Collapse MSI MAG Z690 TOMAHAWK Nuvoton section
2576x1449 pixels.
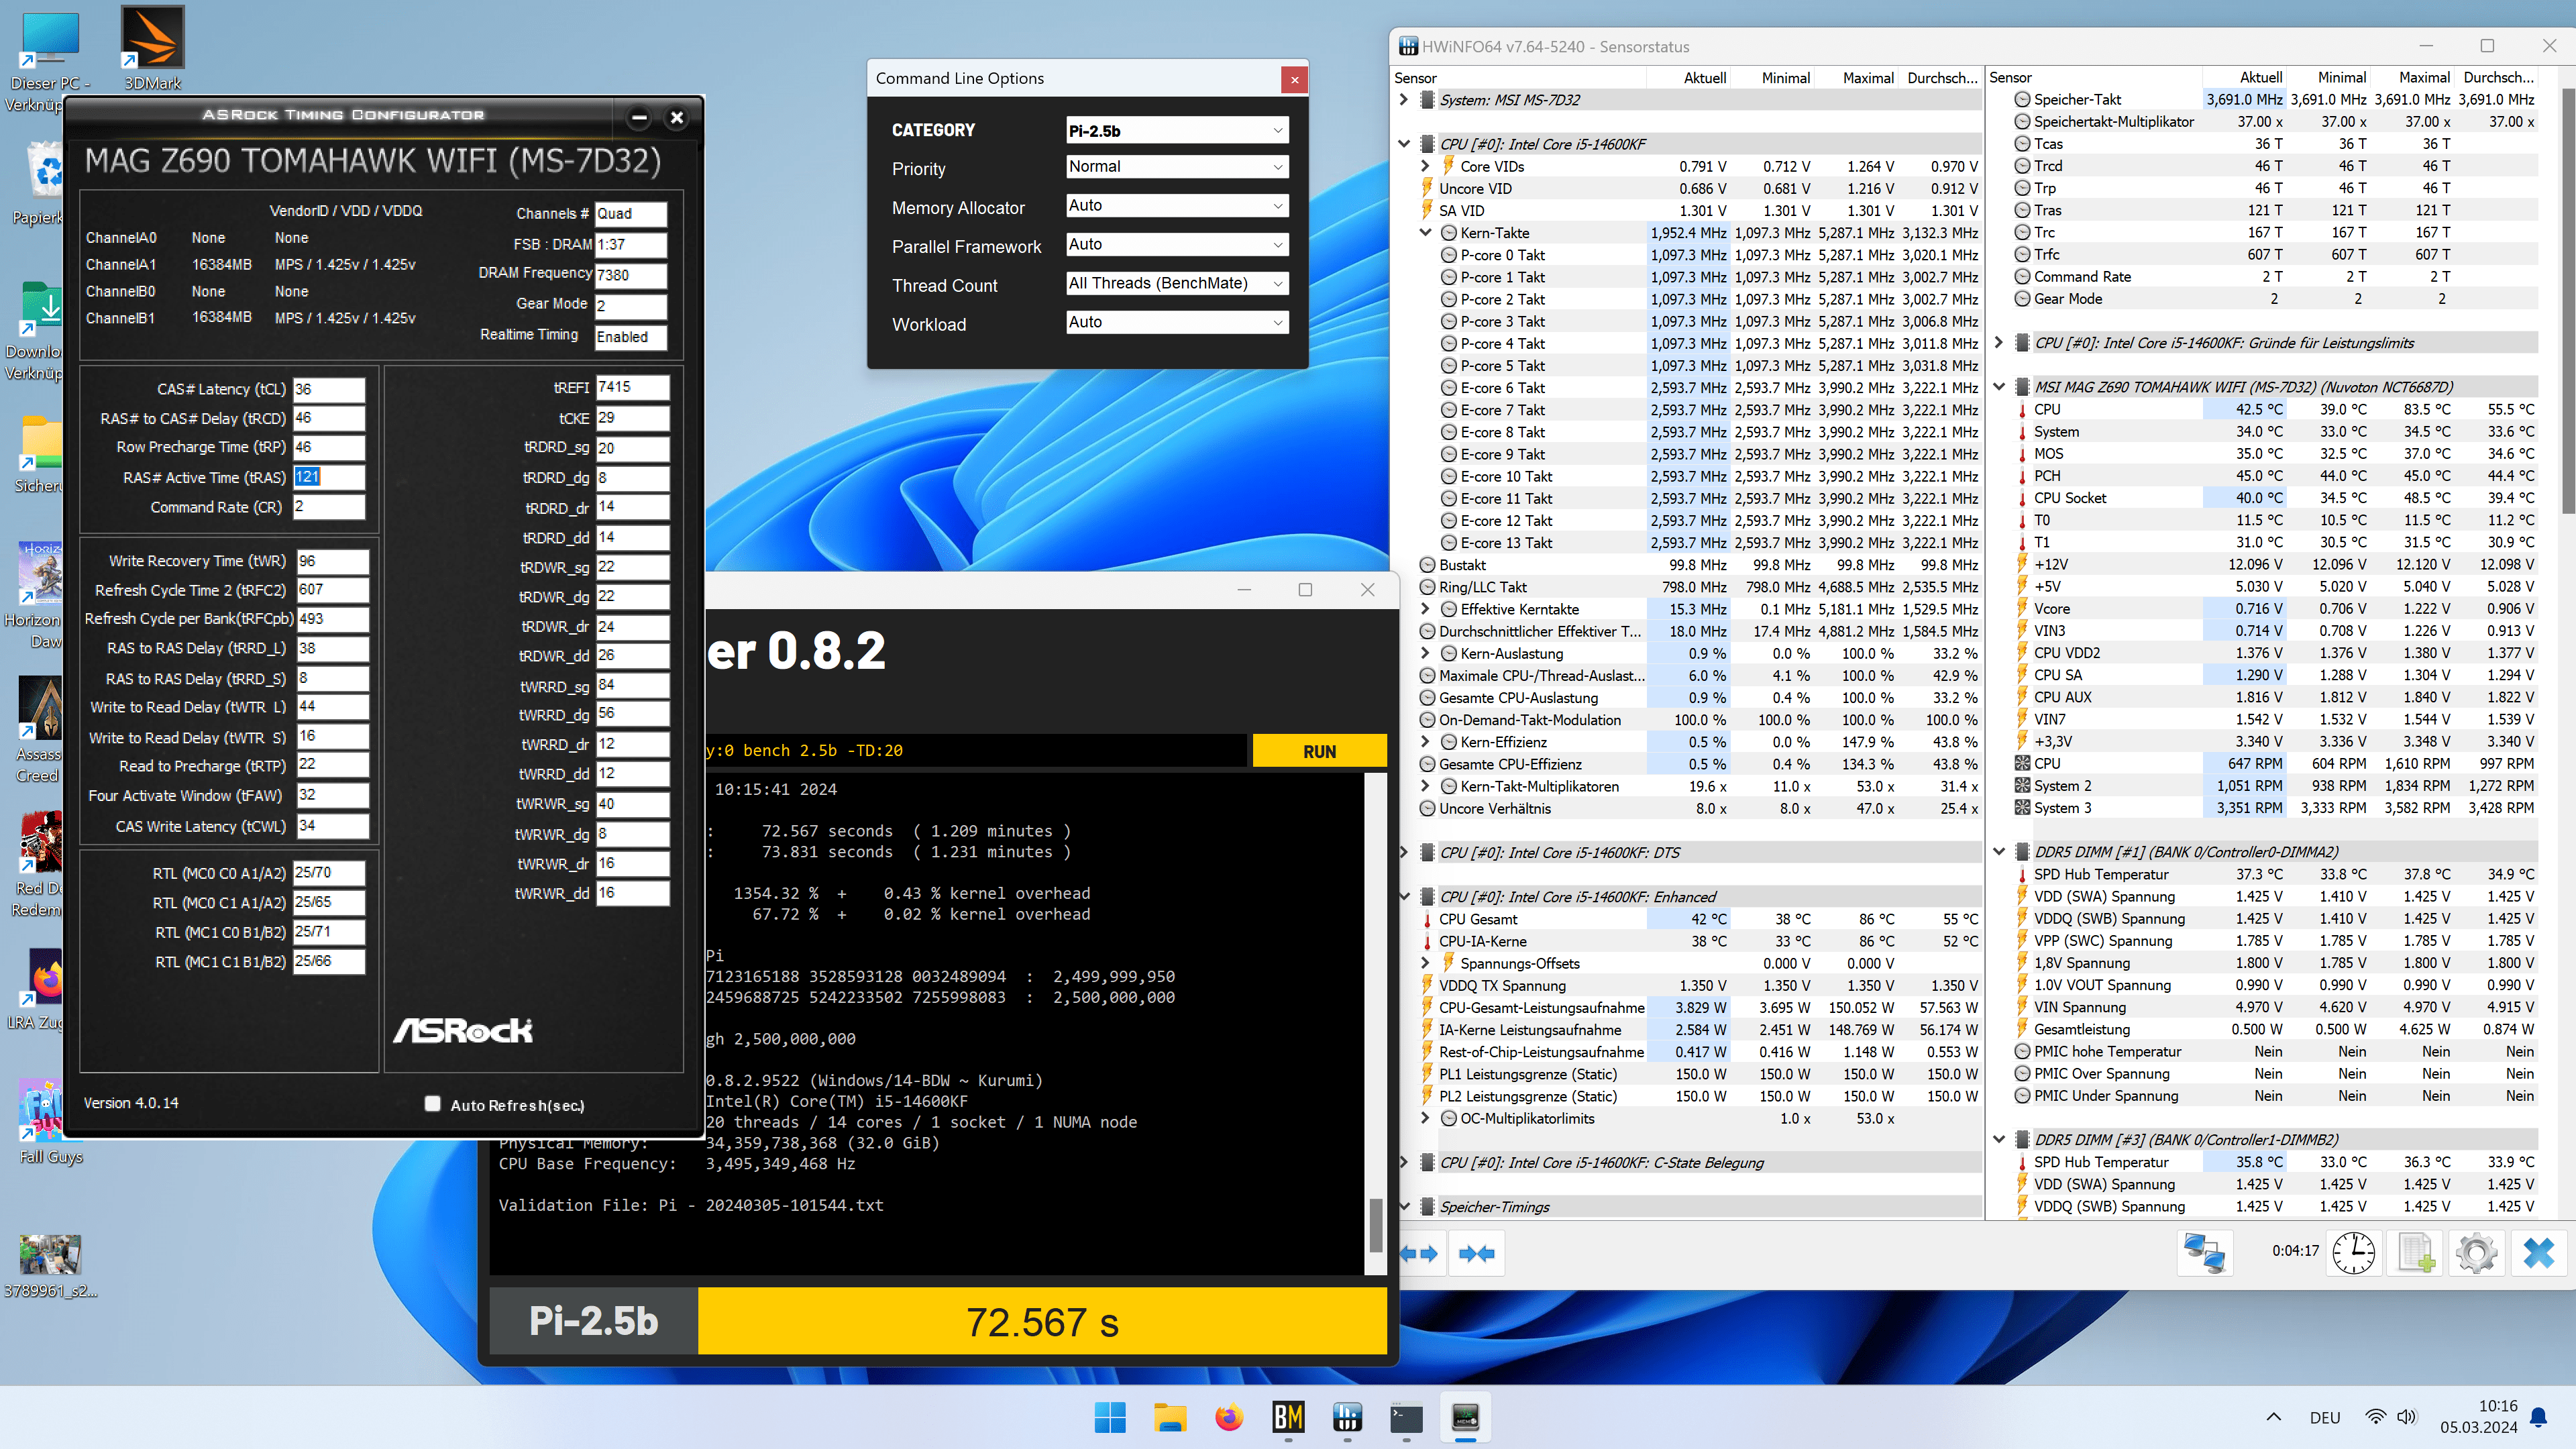1999,387
